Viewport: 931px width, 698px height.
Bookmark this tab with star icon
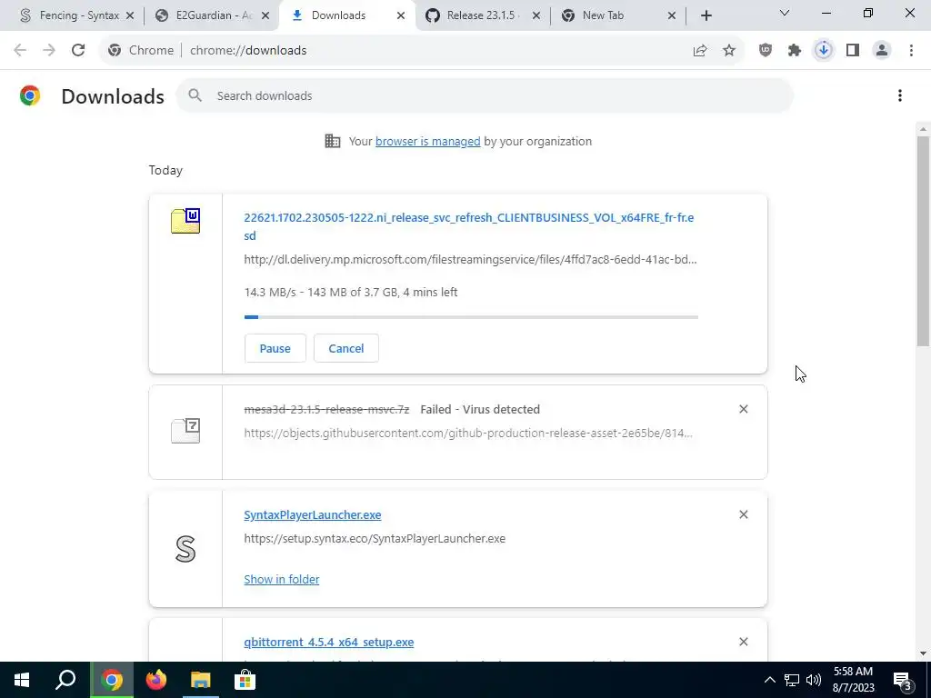tap(729, 51)
